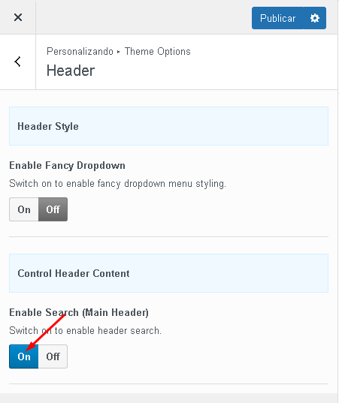Click the Header Style section heading
Screen dimensions: 339x403
pos(48,126)
